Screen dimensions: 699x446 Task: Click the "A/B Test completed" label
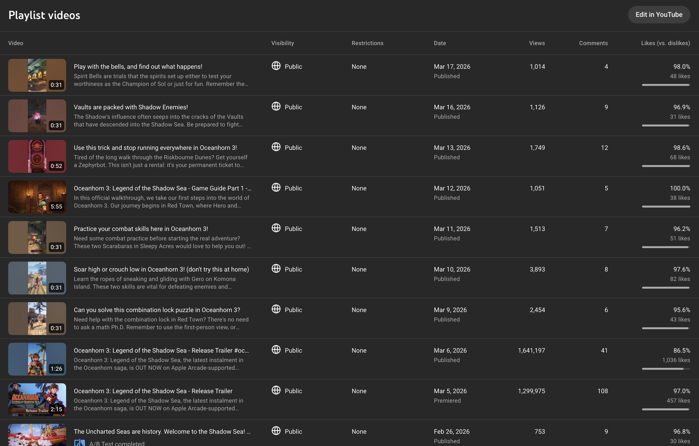click(x=116, y=443)
